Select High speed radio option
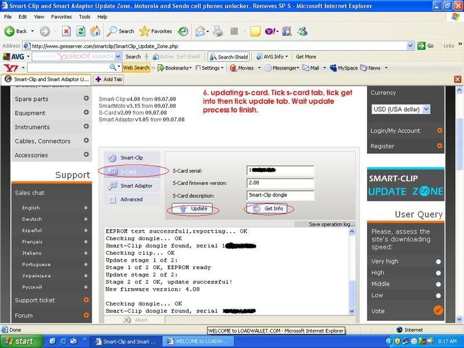The height and width of the screenshot is (348, 464). point(438,273)
